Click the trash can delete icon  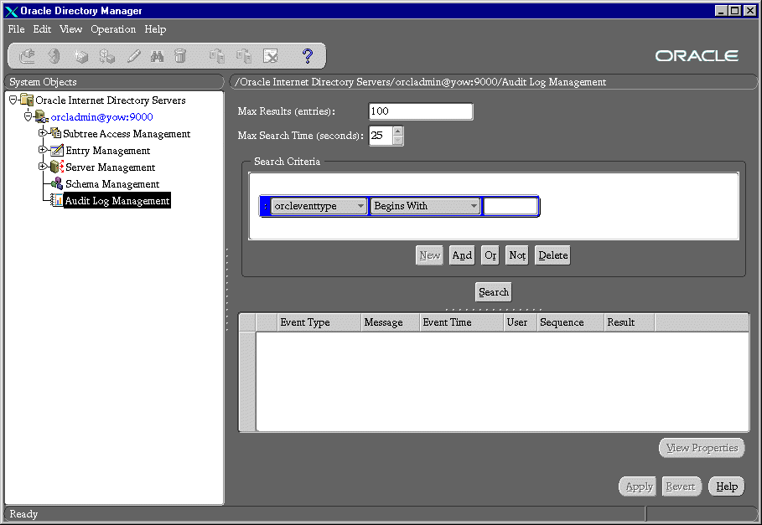click(180, 56)
